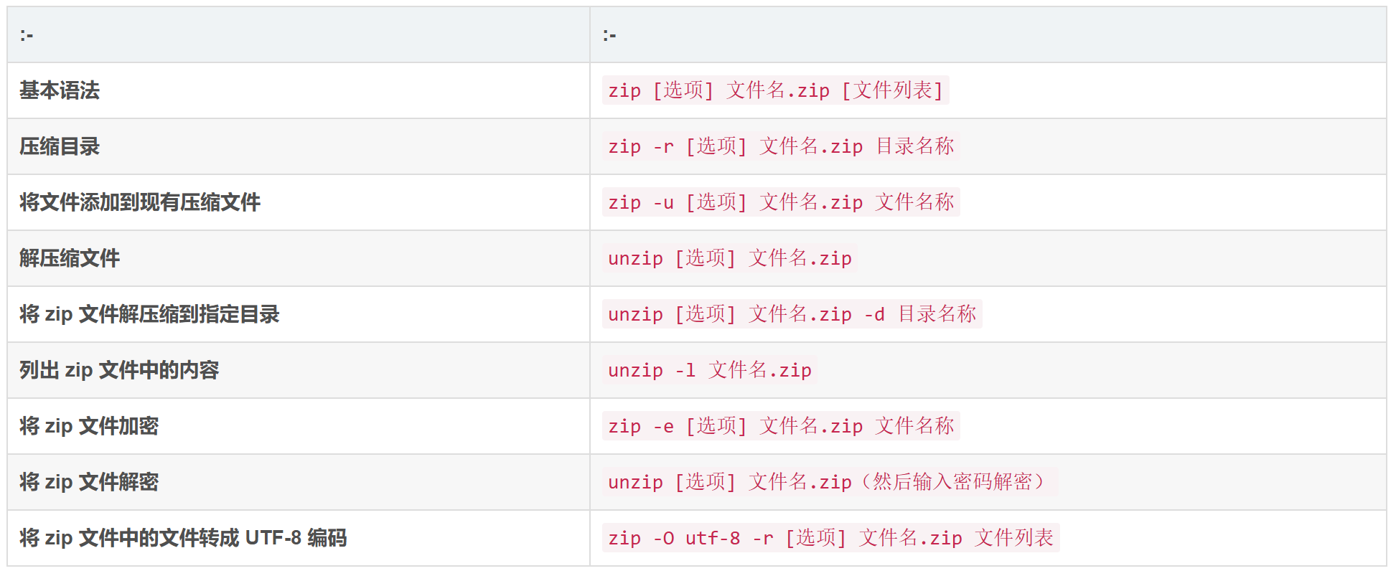Click the UTF-8 编码 conversion row label

pyautogui.click(x=183, y=538)
